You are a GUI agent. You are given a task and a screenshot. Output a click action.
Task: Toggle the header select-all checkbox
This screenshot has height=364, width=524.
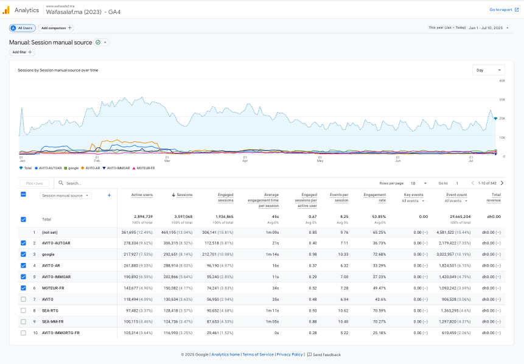[x=23, y=194]
